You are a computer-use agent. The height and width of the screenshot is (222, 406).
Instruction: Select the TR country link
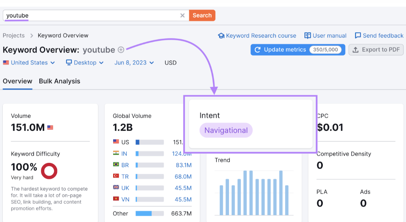(x=125, y=177)
